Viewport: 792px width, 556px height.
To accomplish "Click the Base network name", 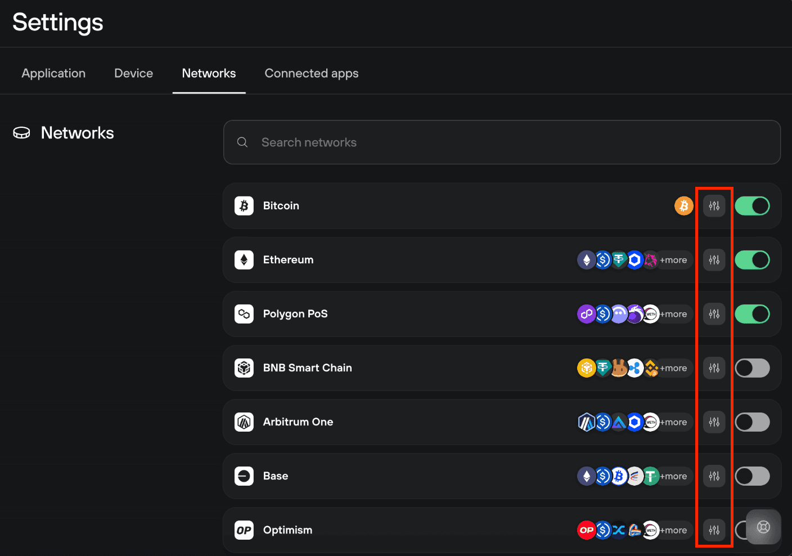I will click(276, 476).
